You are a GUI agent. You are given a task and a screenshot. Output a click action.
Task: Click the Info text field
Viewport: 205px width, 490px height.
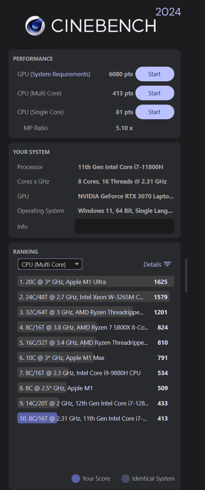tap(125, 226)
